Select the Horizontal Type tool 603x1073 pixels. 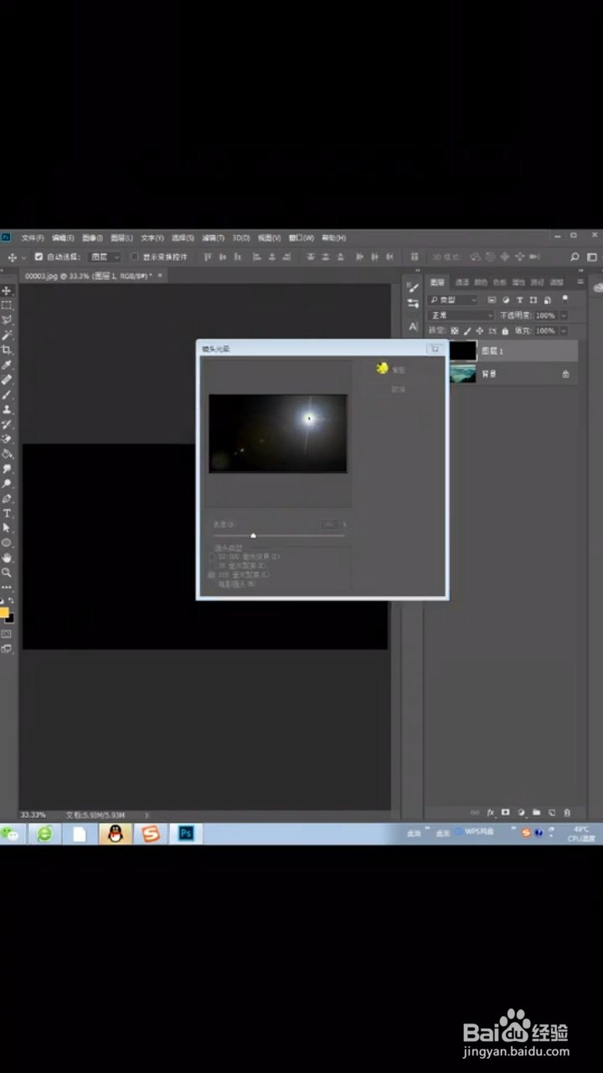coord(7,513)
